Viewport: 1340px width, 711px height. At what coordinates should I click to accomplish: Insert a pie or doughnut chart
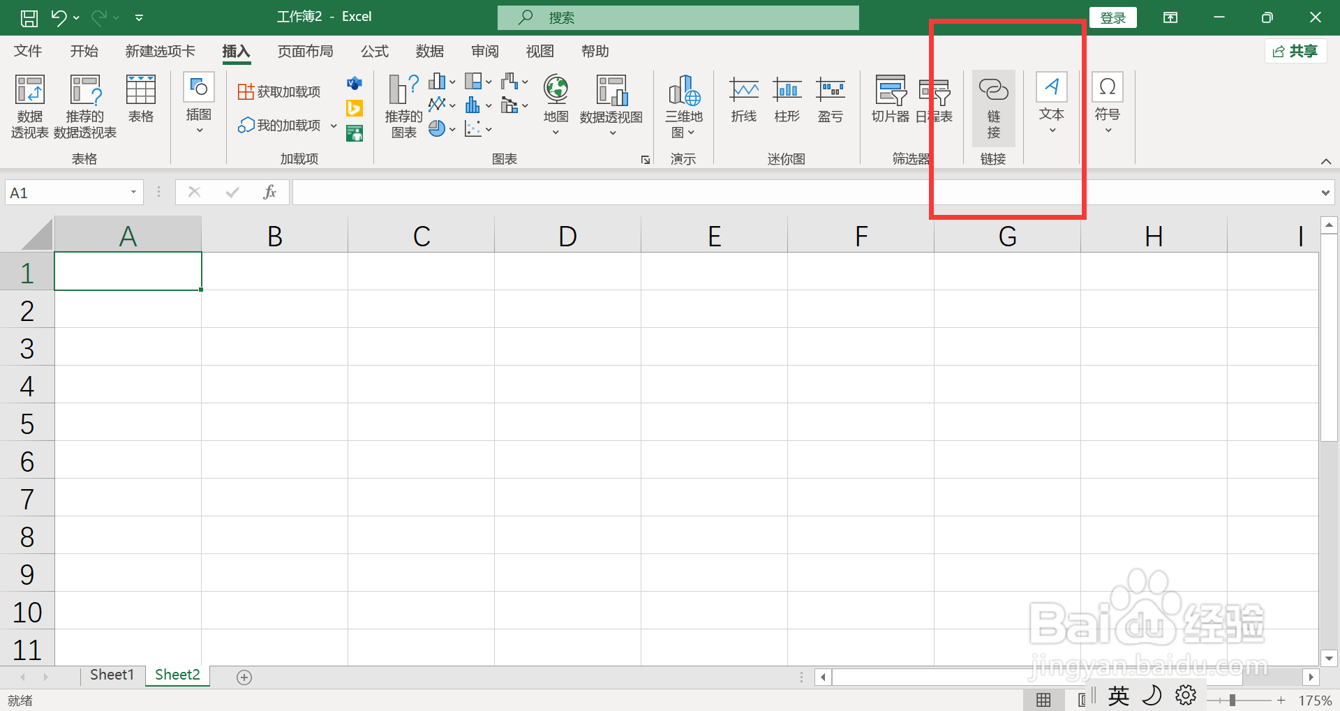pyautogui.click(x=442, y=128)
